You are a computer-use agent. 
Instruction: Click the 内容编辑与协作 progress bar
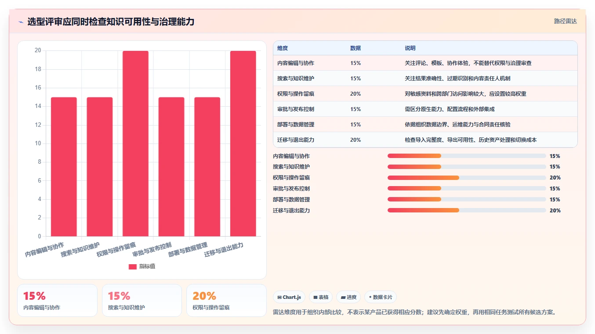[467, 156]
